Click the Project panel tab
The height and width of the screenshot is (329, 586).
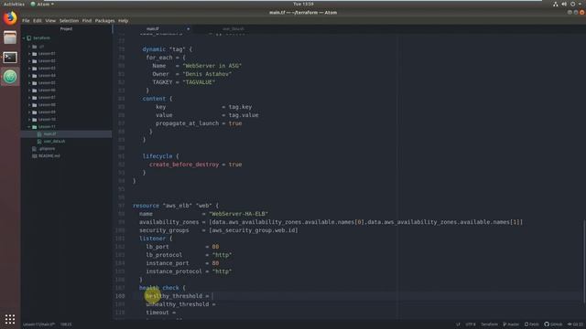67,28
